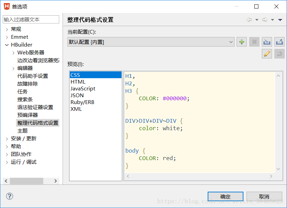Click the preview horizontal scrollbar left arrow

(128, 176)
